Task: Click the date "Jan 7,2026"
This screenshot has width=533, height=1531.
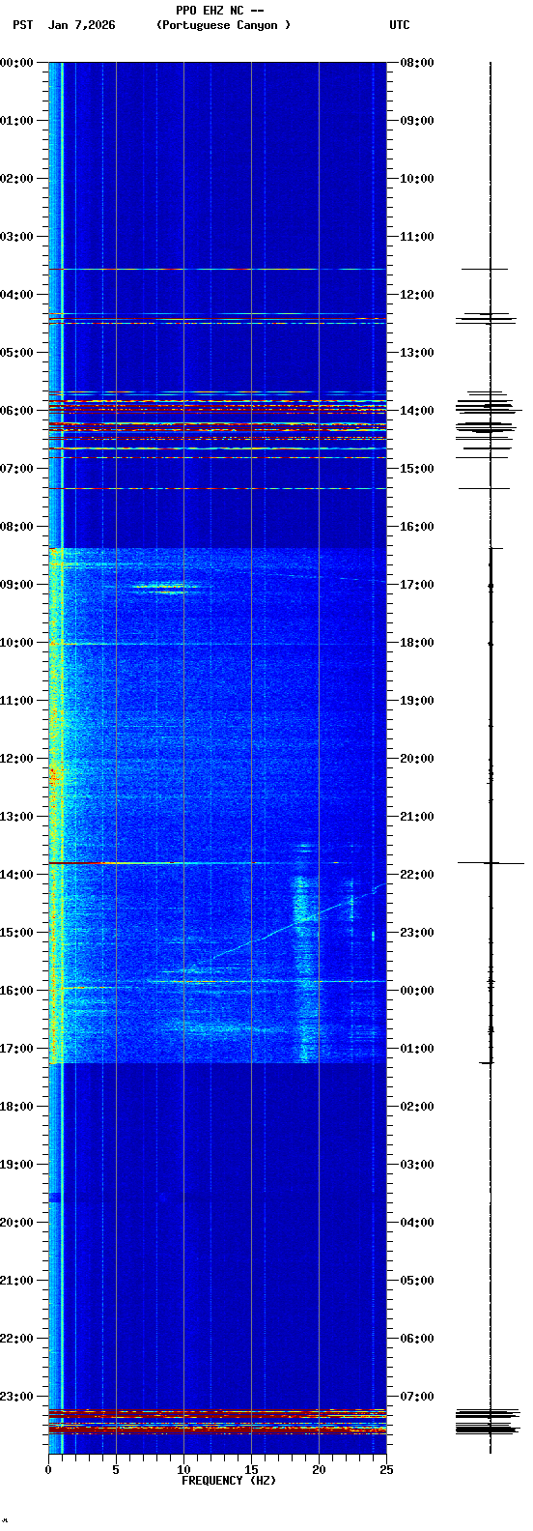Action: (82, 25)
